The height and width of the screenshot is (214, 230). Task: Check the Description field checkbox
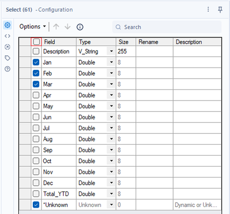tap(36, 51)
